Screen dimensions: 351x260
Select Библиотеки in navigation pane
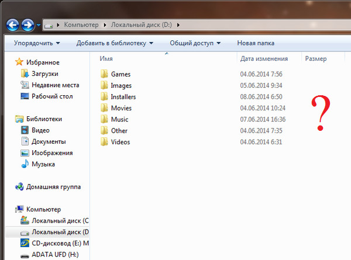coord(44,119)
